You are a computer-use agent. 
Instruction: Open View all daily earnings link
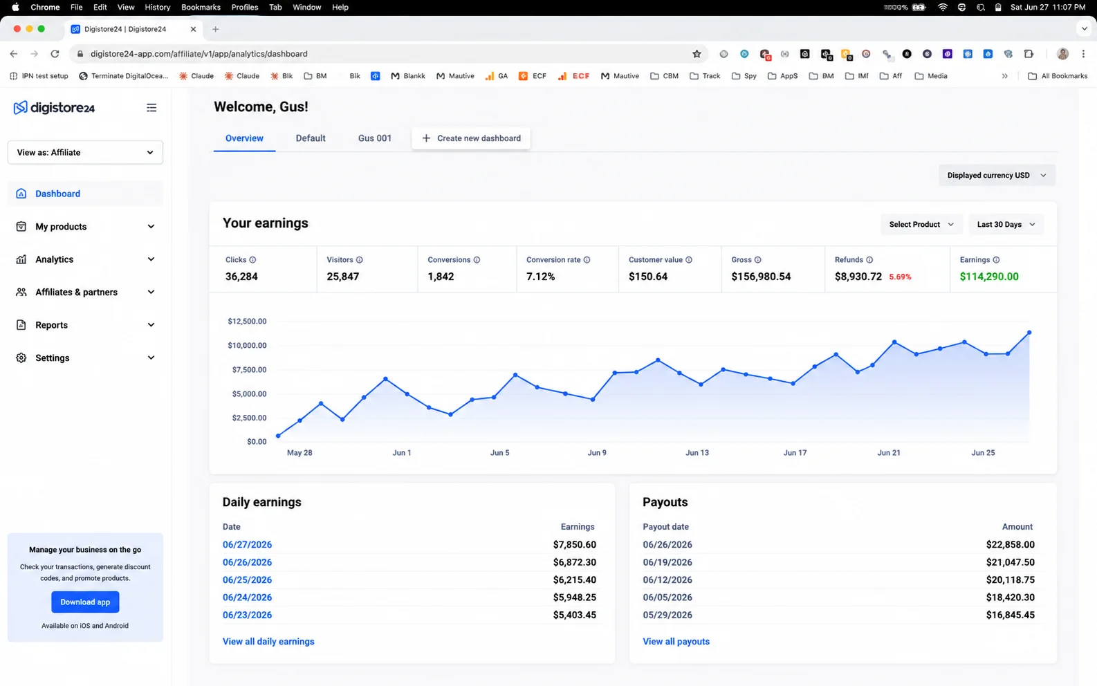pyautogui.click(x=268, y=642)
